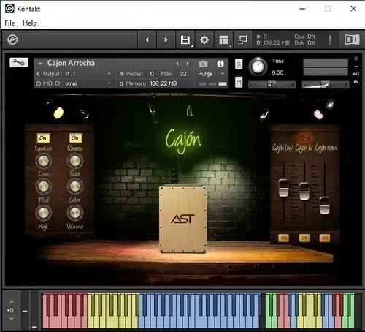This screenshot has height=332, width=365.
Task: Toggle the Cajon hi ON button
Action: (x=304, y=238)
